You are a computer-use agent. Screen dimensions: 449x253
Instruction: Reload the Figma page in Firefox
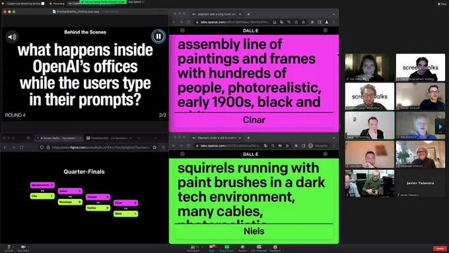click(22, 147)
